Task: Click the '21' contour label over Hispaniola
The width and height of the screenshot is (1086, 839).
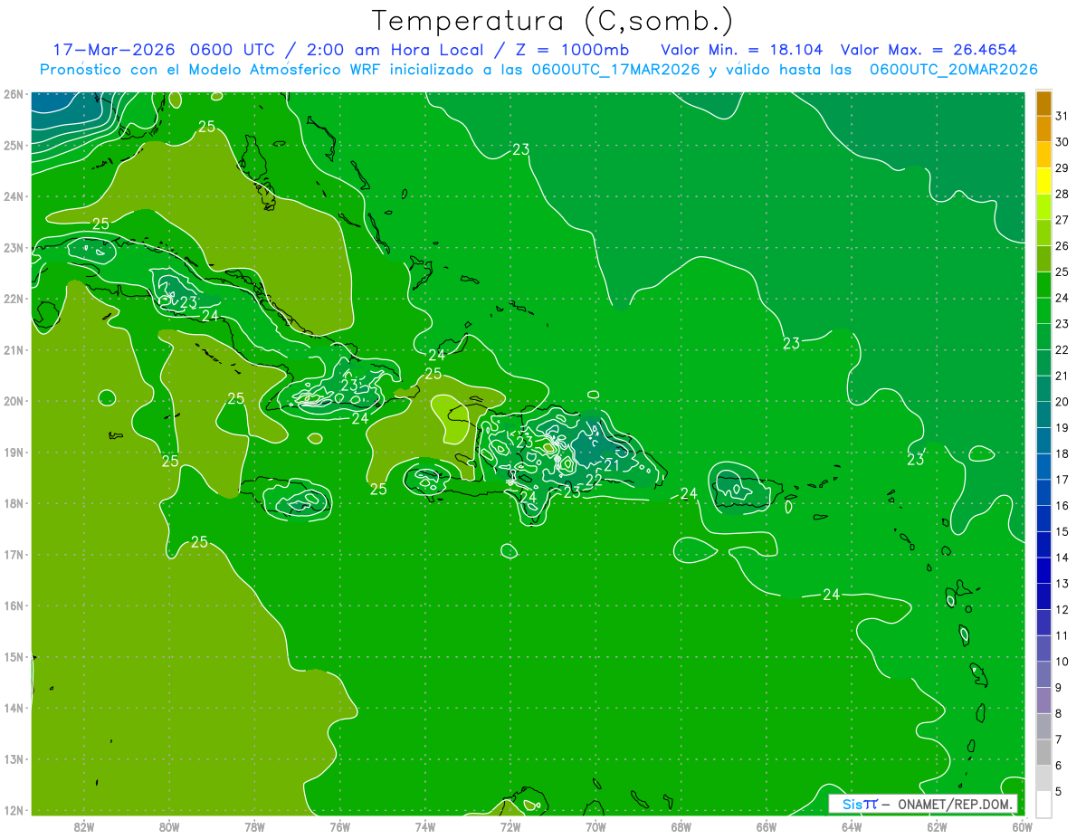Action: (613, 466)
